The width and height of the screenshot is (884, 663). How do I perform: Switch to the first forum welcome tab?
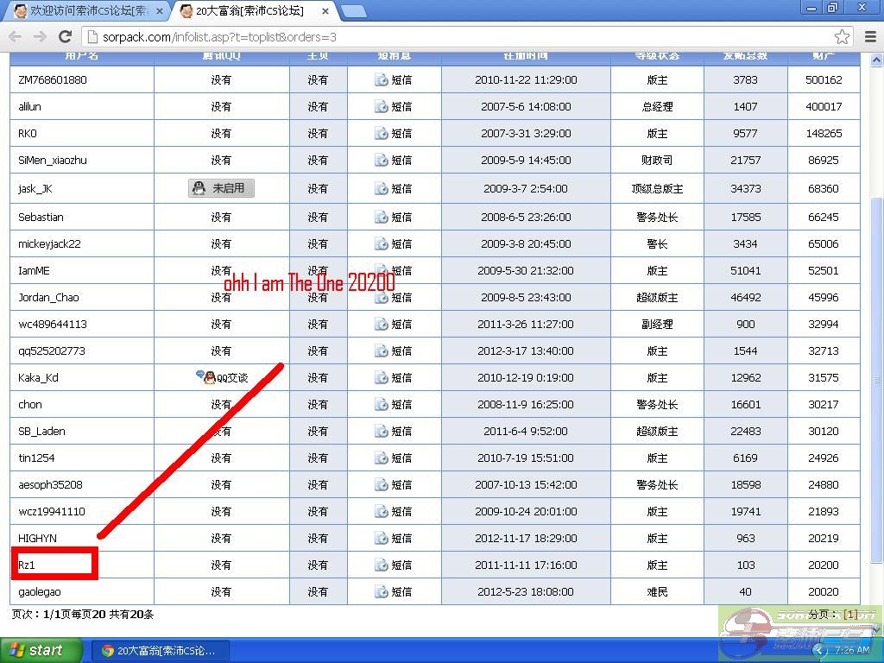point(85,11)
